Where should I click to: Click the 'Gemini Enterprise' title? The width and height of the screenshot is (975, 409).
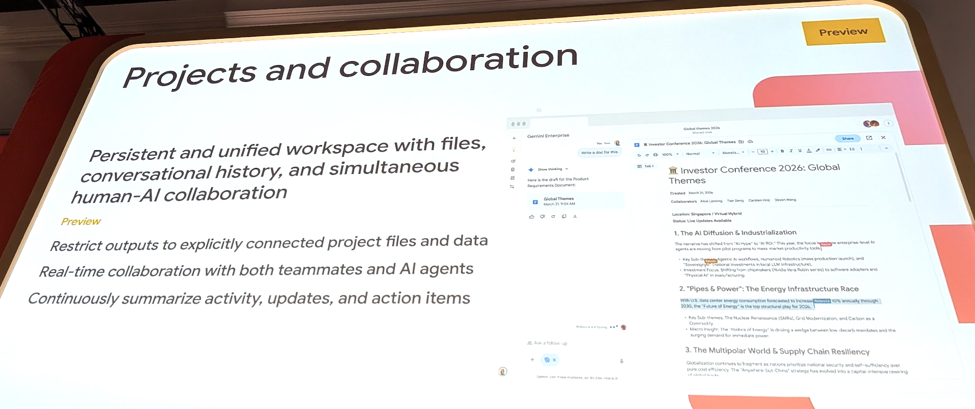548,136
